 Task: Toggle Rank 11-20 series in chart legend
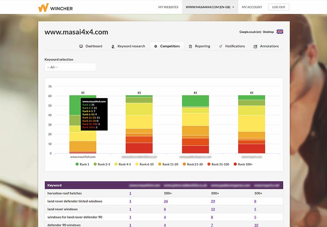coord(168,164)
